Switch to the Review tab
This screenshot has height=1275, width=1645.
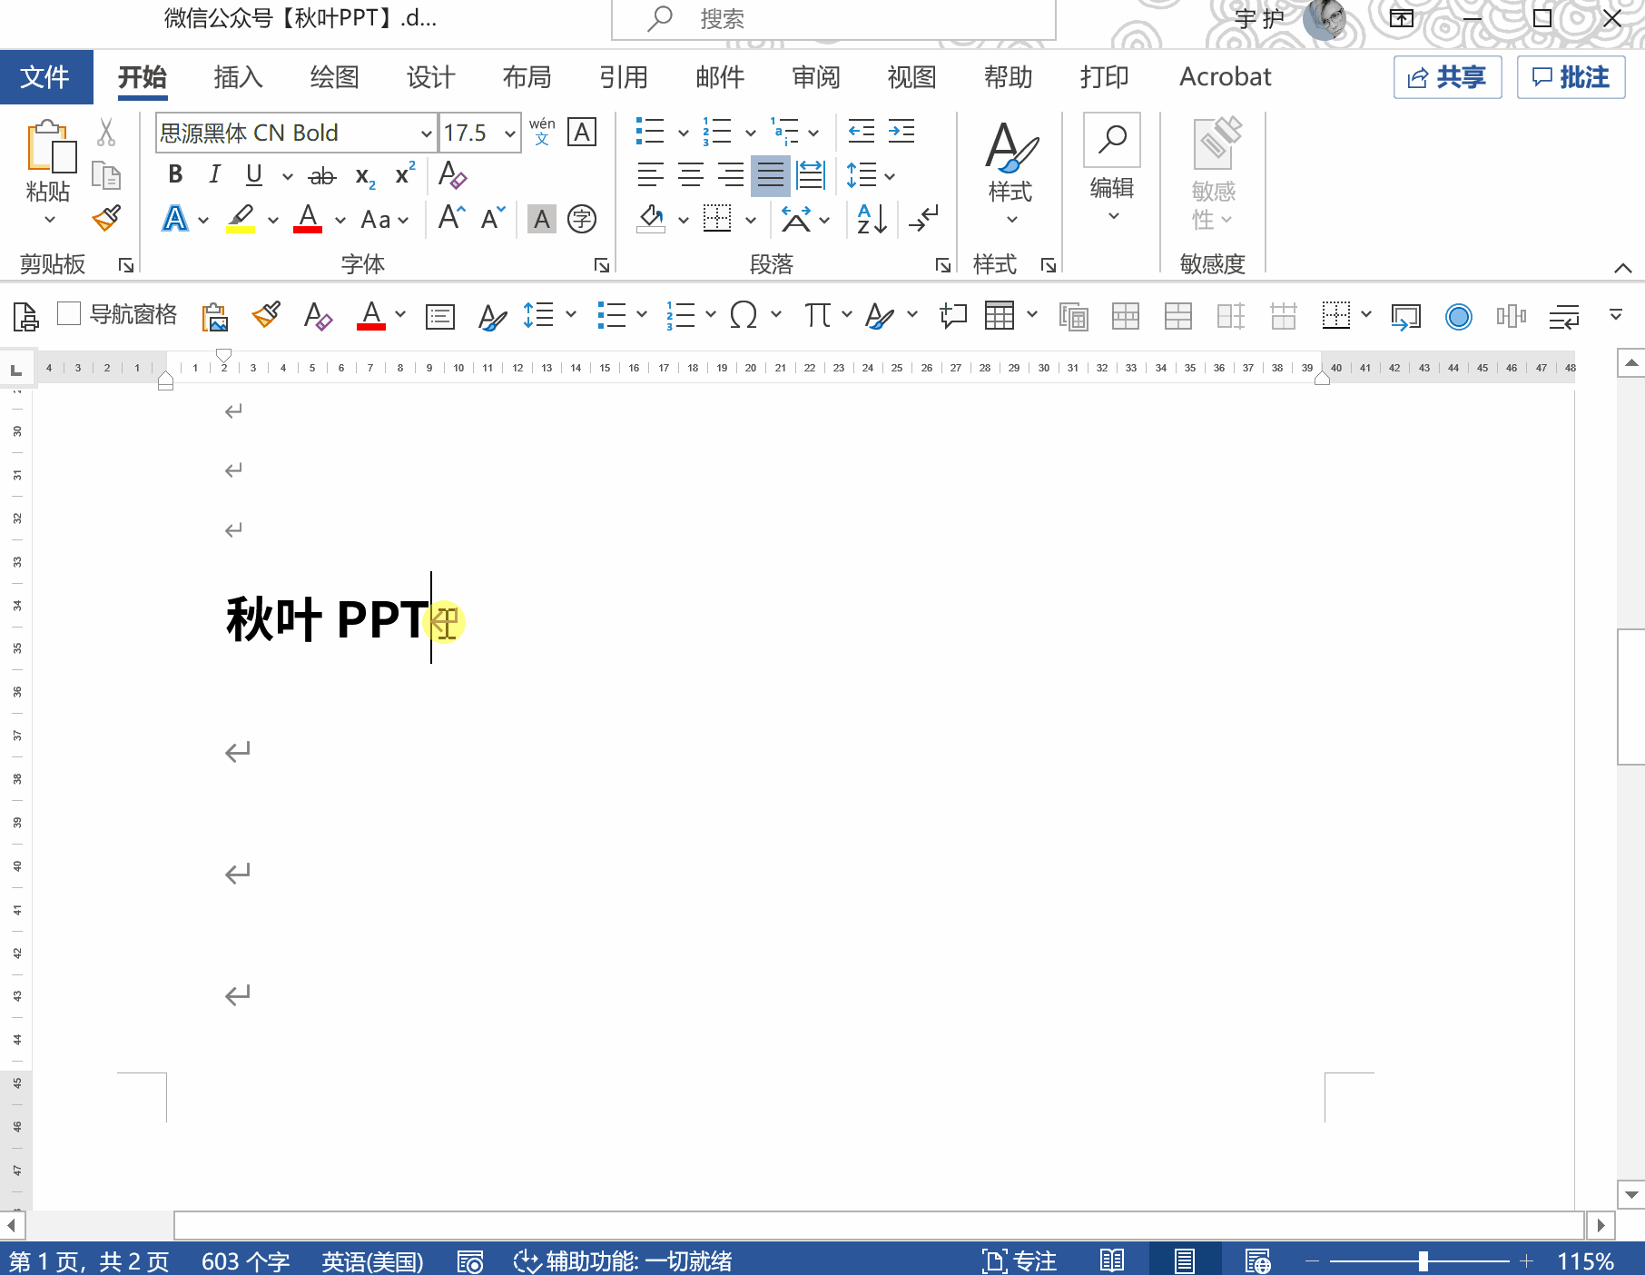pos(815,77)
